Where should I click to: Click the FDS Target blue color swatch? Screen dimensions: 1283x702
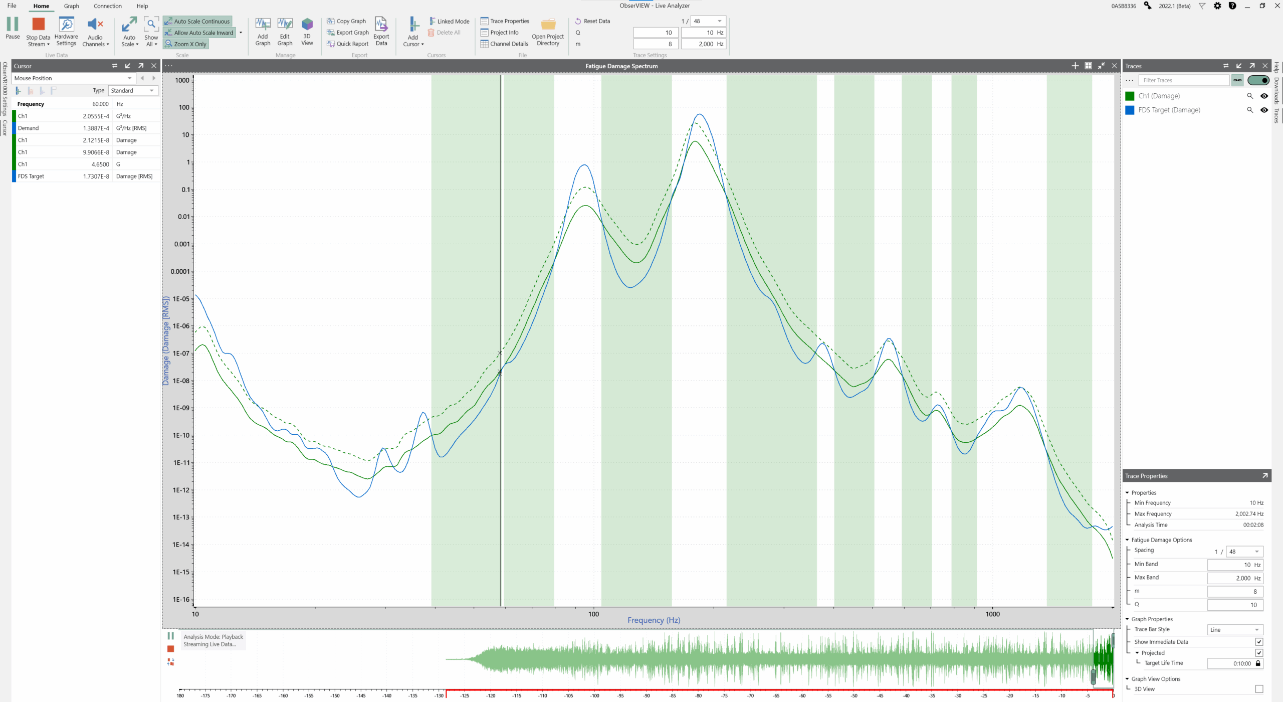coord(1130,110)
